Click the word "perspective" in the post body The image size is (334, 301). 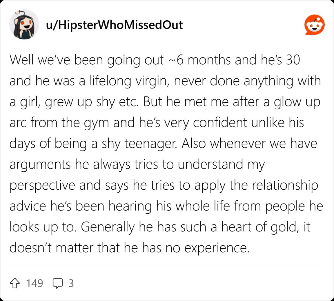(42, 185)
